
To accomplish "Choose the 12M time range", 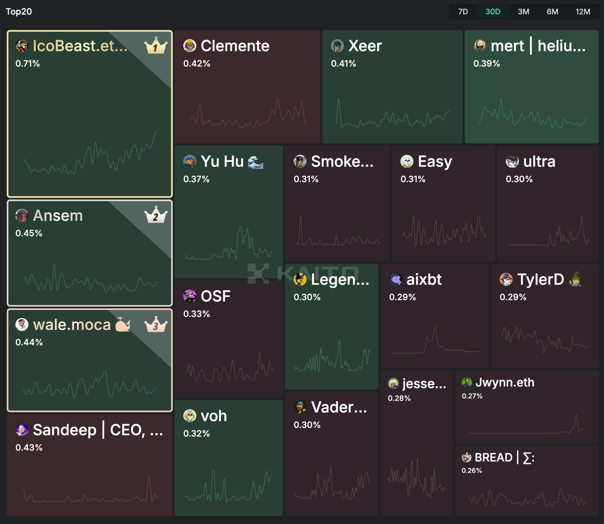I will [x=582, y=12].
